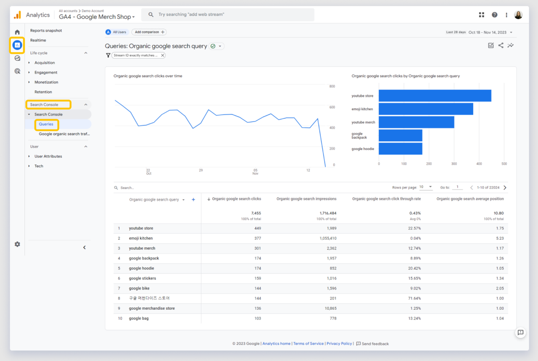Open Terms of Service link
The image size is (538, 361).
(x=309, y=344)
